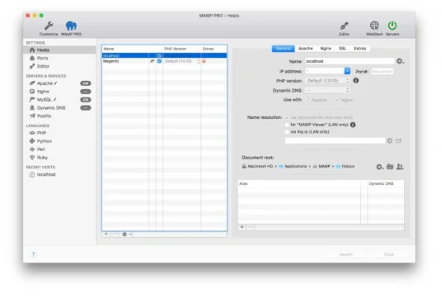441x303 pixels.
Task: Toggle the Dynamic DNS switch
Action: [86, 108]
